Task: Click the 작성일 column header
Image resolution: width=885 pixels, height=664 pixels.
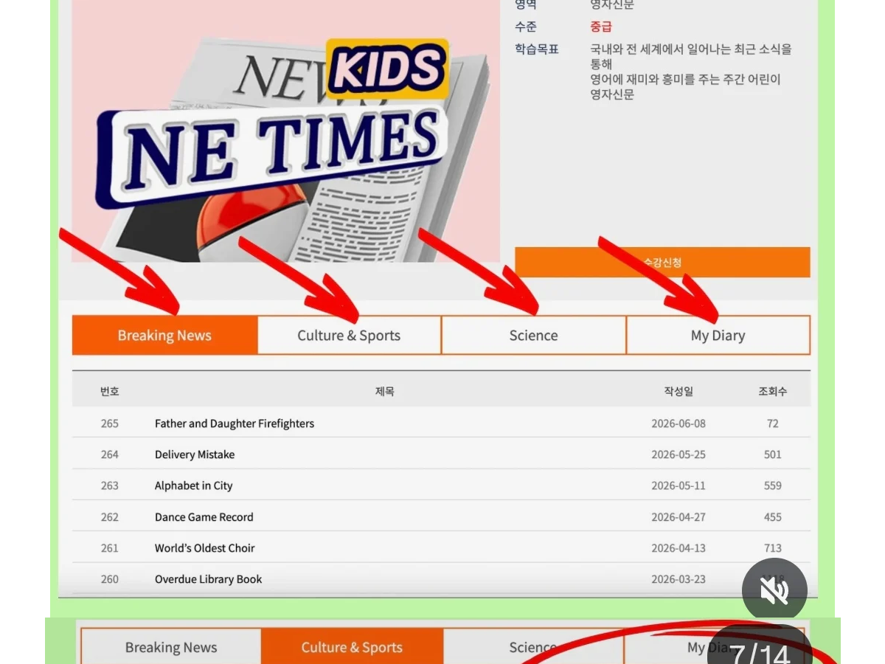Action: [678, 391]
